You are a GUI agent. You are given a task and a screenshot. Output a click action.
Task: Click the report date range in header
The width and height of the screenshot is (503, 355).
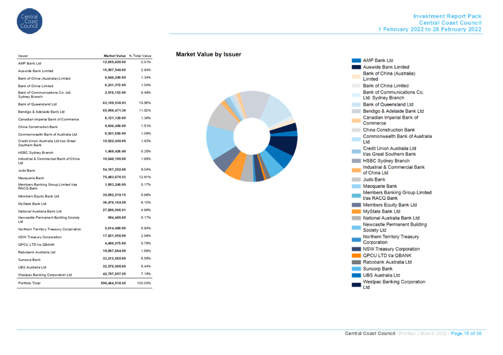pos(429,29)
